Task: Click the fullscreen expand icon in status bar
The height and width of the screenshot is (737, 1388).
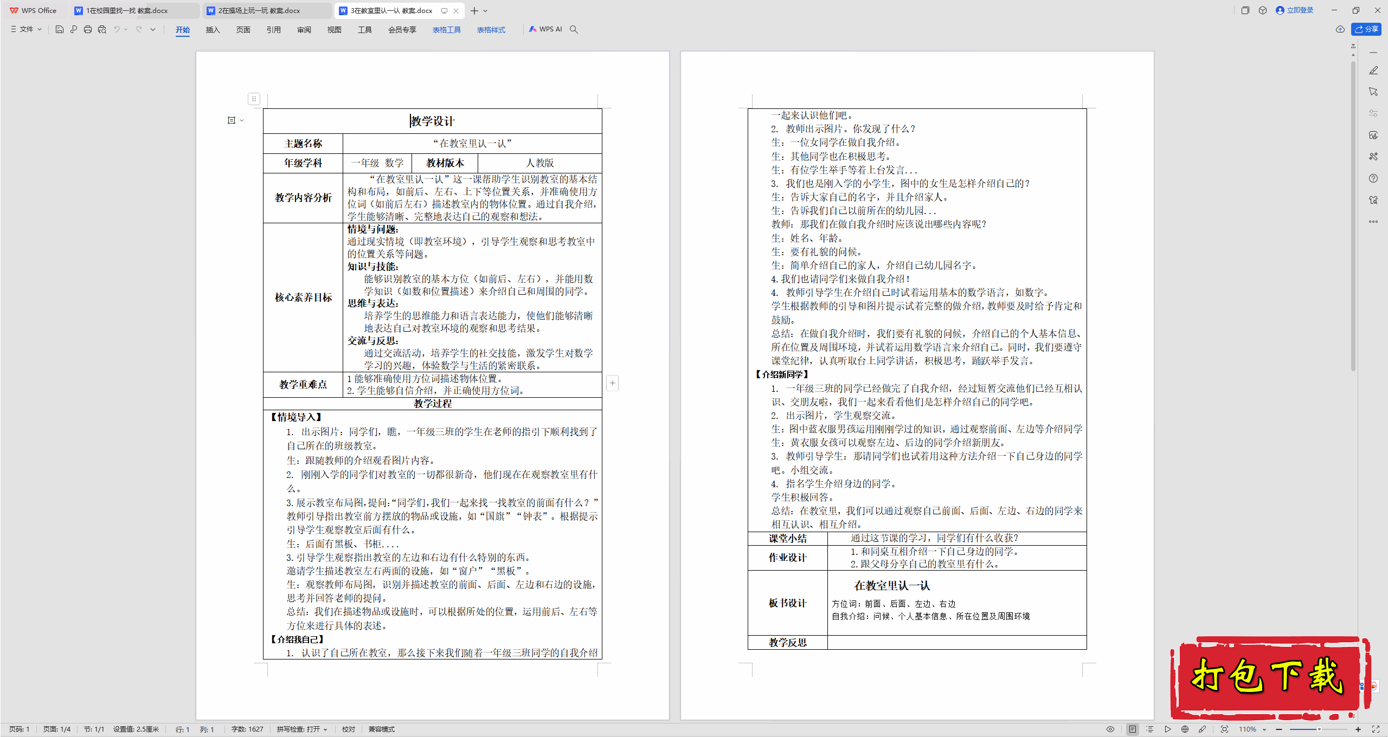Action: (x=1376, y=729)
